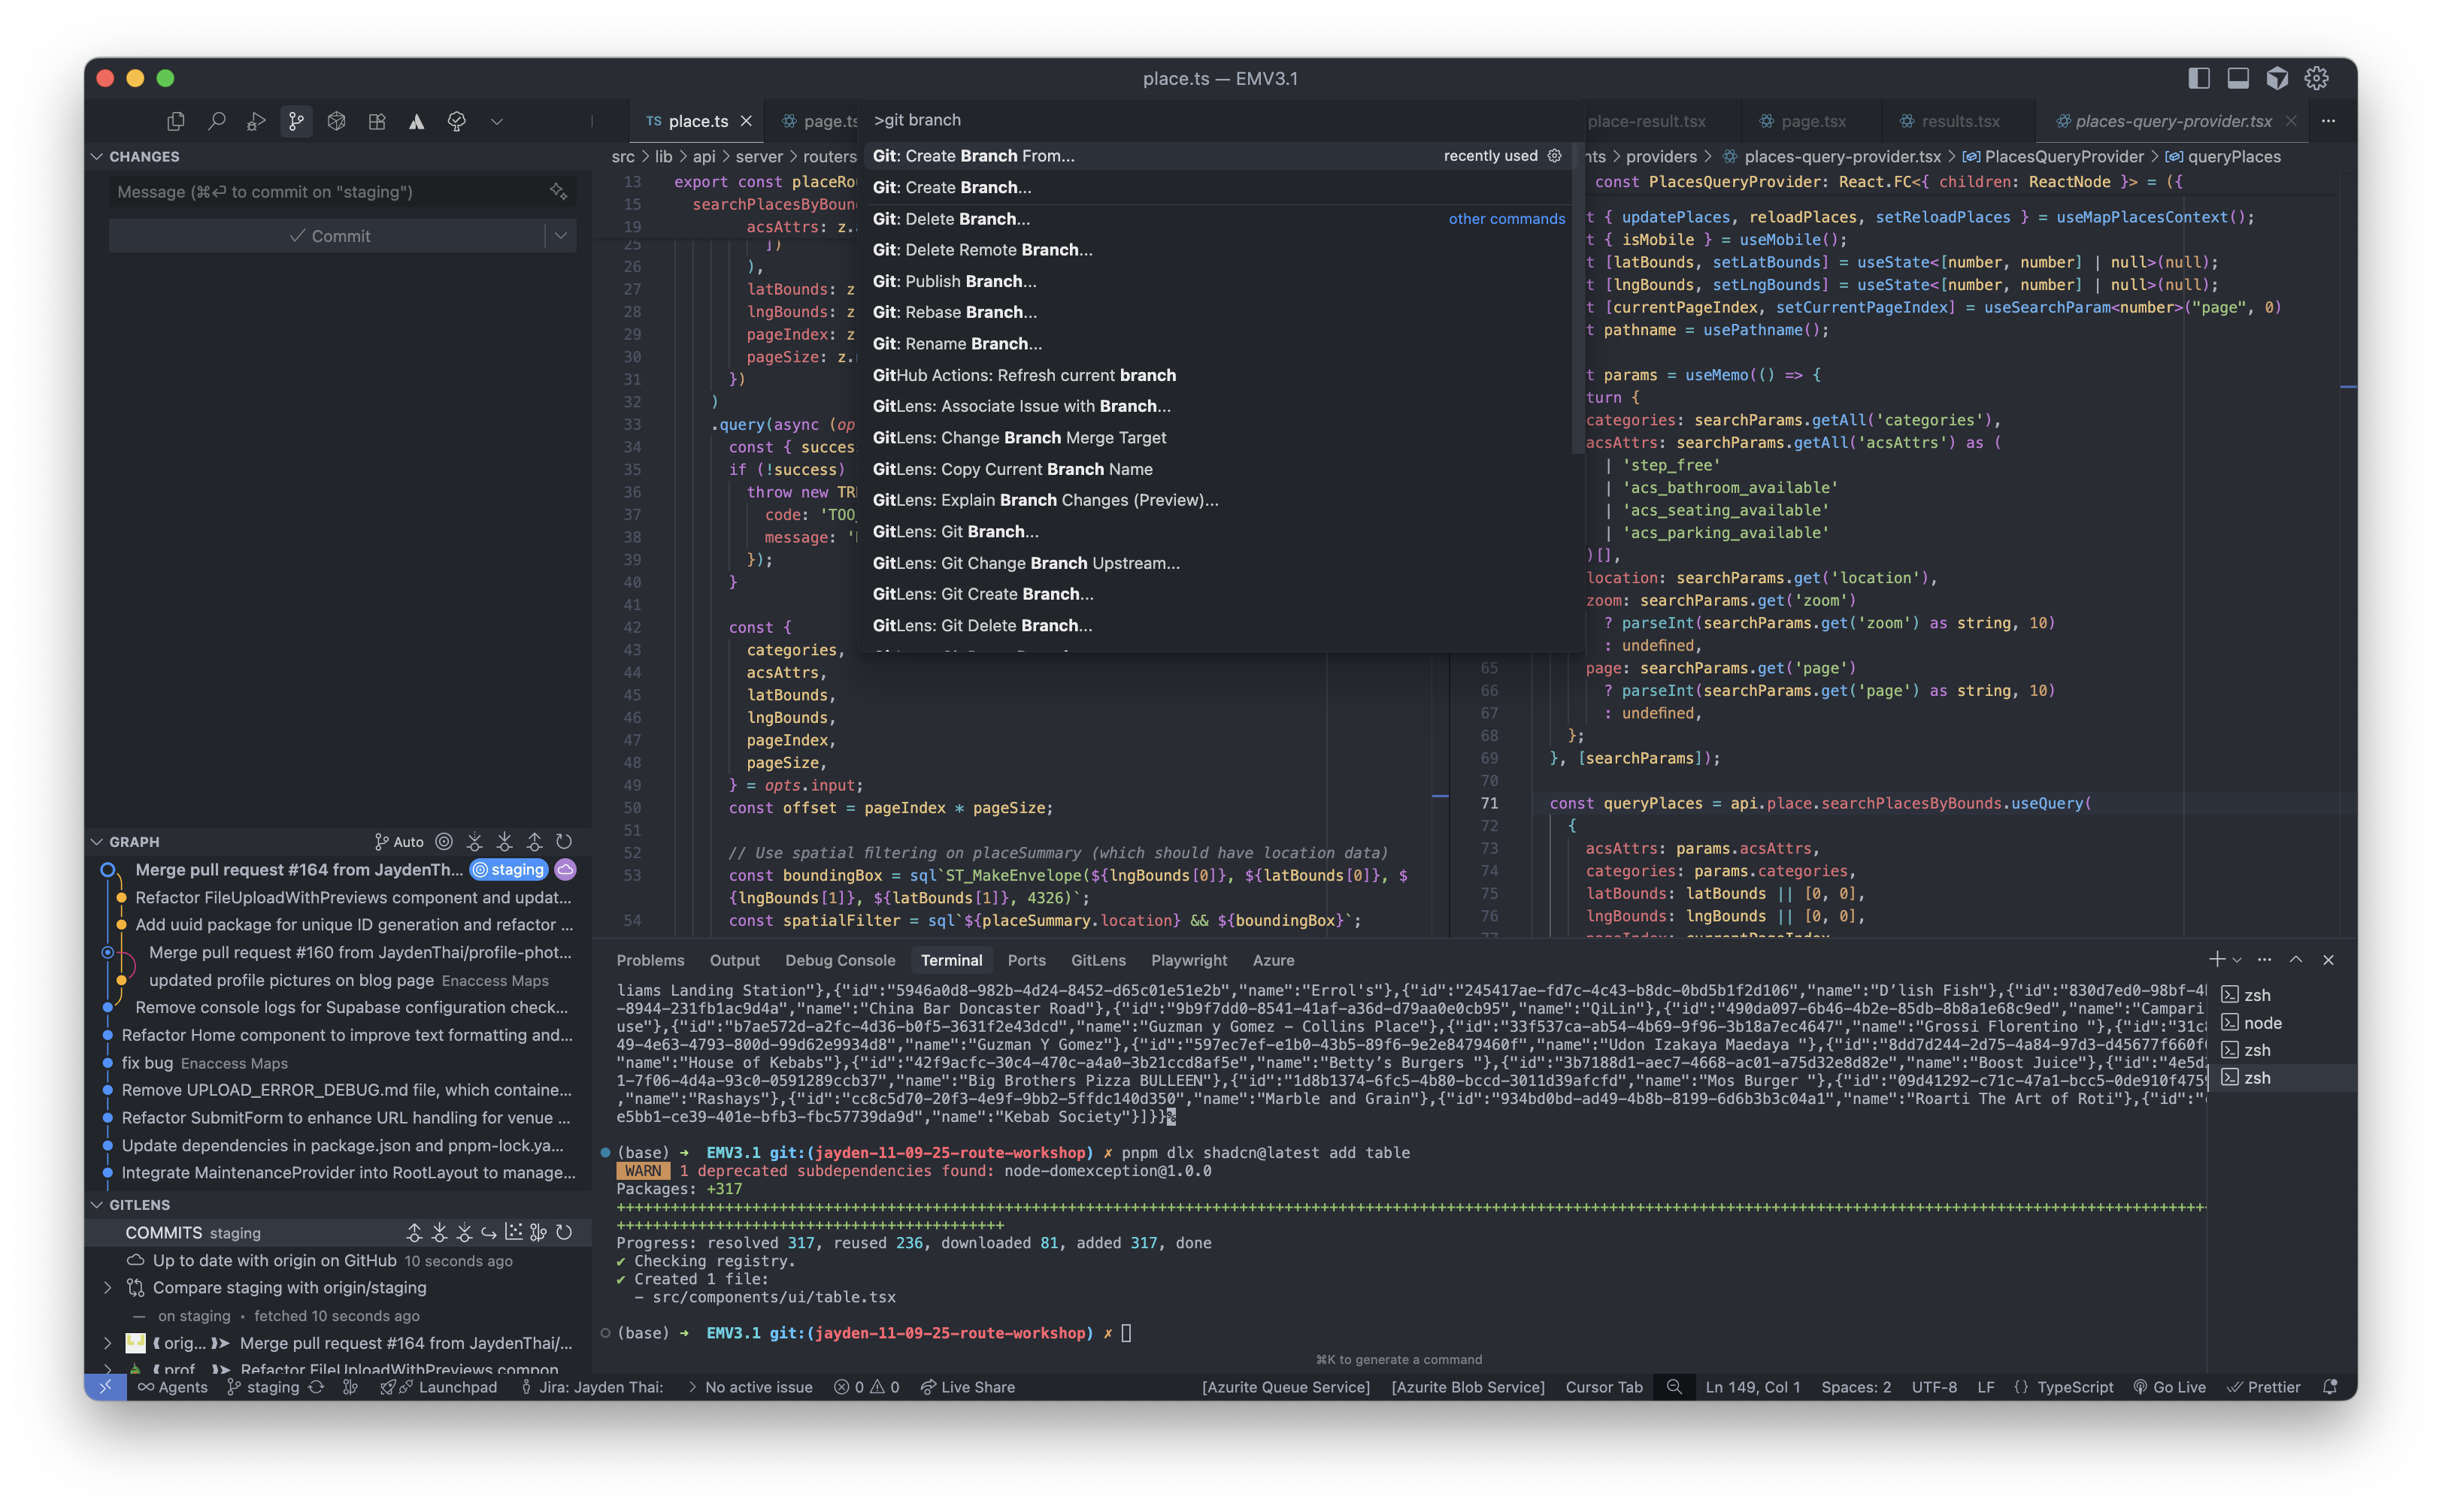The width and height of the screenshot is (2442, 1512).
Task: Open the Manage settings gear icon
Action: click(x=2317, y=78)
